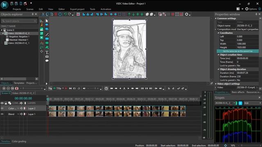This screenshot has width=262, height=147.
Task: Select Negative: Negative 1 effect in tree
Action: 19,36
